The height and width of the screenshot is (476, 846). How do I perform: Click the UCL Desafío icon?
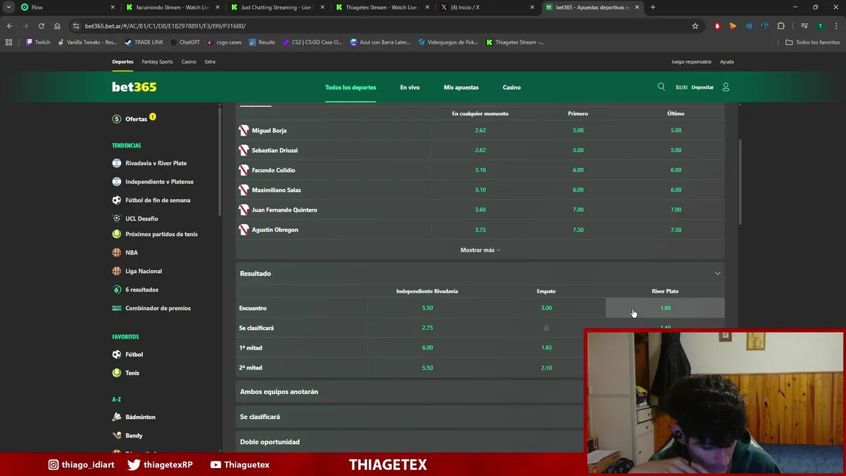click(x=117, y=218)
